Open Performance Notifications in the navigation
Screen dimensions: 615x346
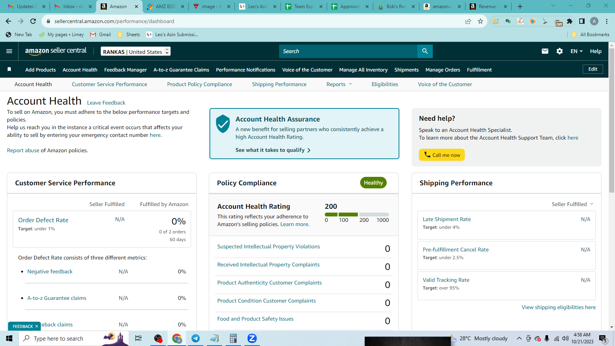click(x=246, y=70)
